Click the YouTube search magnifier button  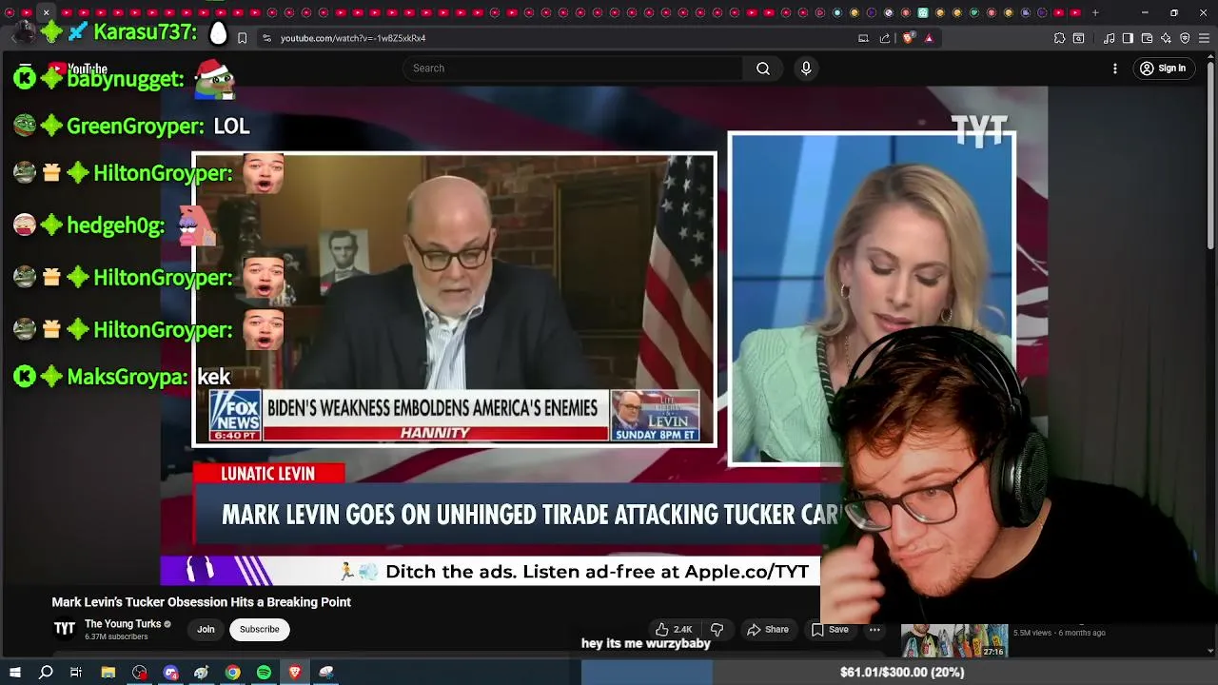point(763,68)
